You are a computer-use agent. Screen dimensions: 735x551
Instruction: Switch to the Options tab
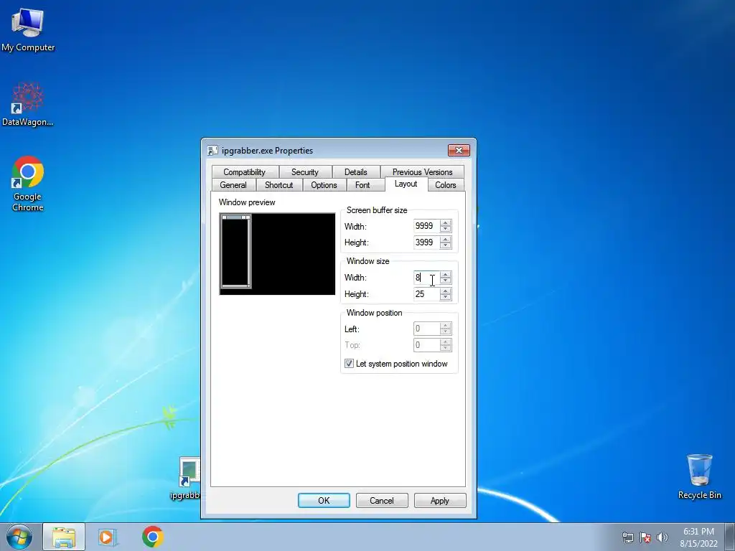(x=324, y=185)
